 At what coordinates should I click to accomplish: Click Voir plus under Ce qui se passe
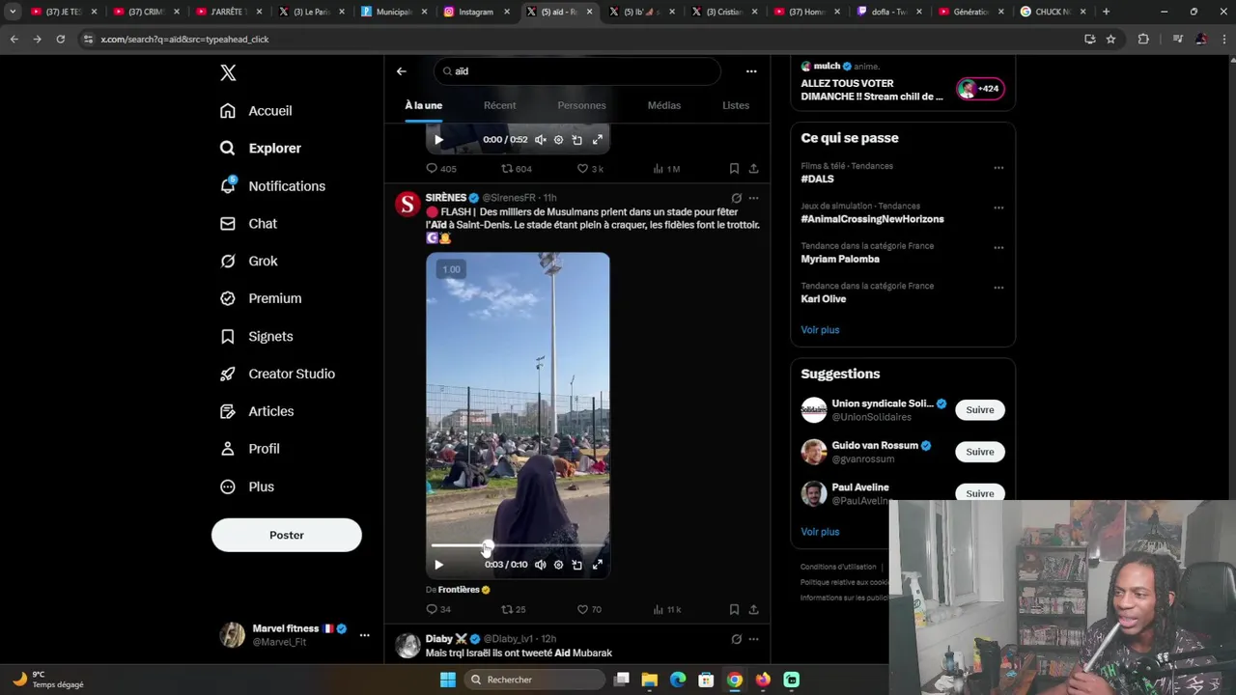click(x=820, y=330)
